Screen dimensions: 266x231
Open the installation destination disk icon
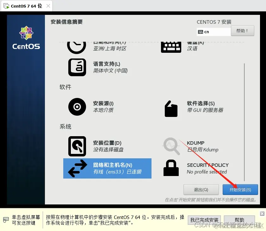click(77, 146)
